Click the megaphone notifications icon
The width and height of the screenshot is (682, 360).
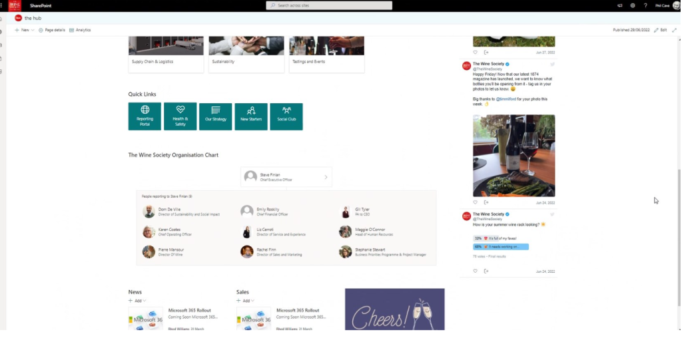coord(620,5)
